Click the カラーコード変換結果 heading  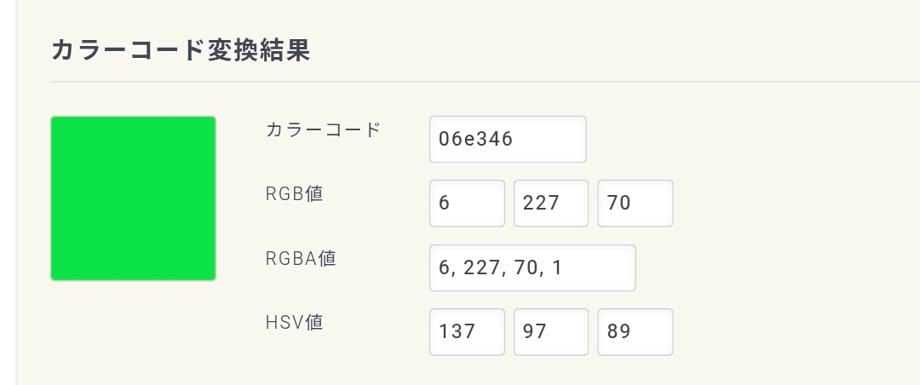pyautogui.click(x=180, y=51)
